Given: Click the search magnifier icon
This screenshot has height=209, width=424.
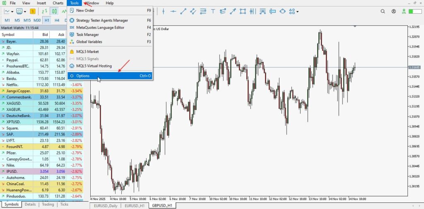Looking at the screenshot, I should point(382,12).
